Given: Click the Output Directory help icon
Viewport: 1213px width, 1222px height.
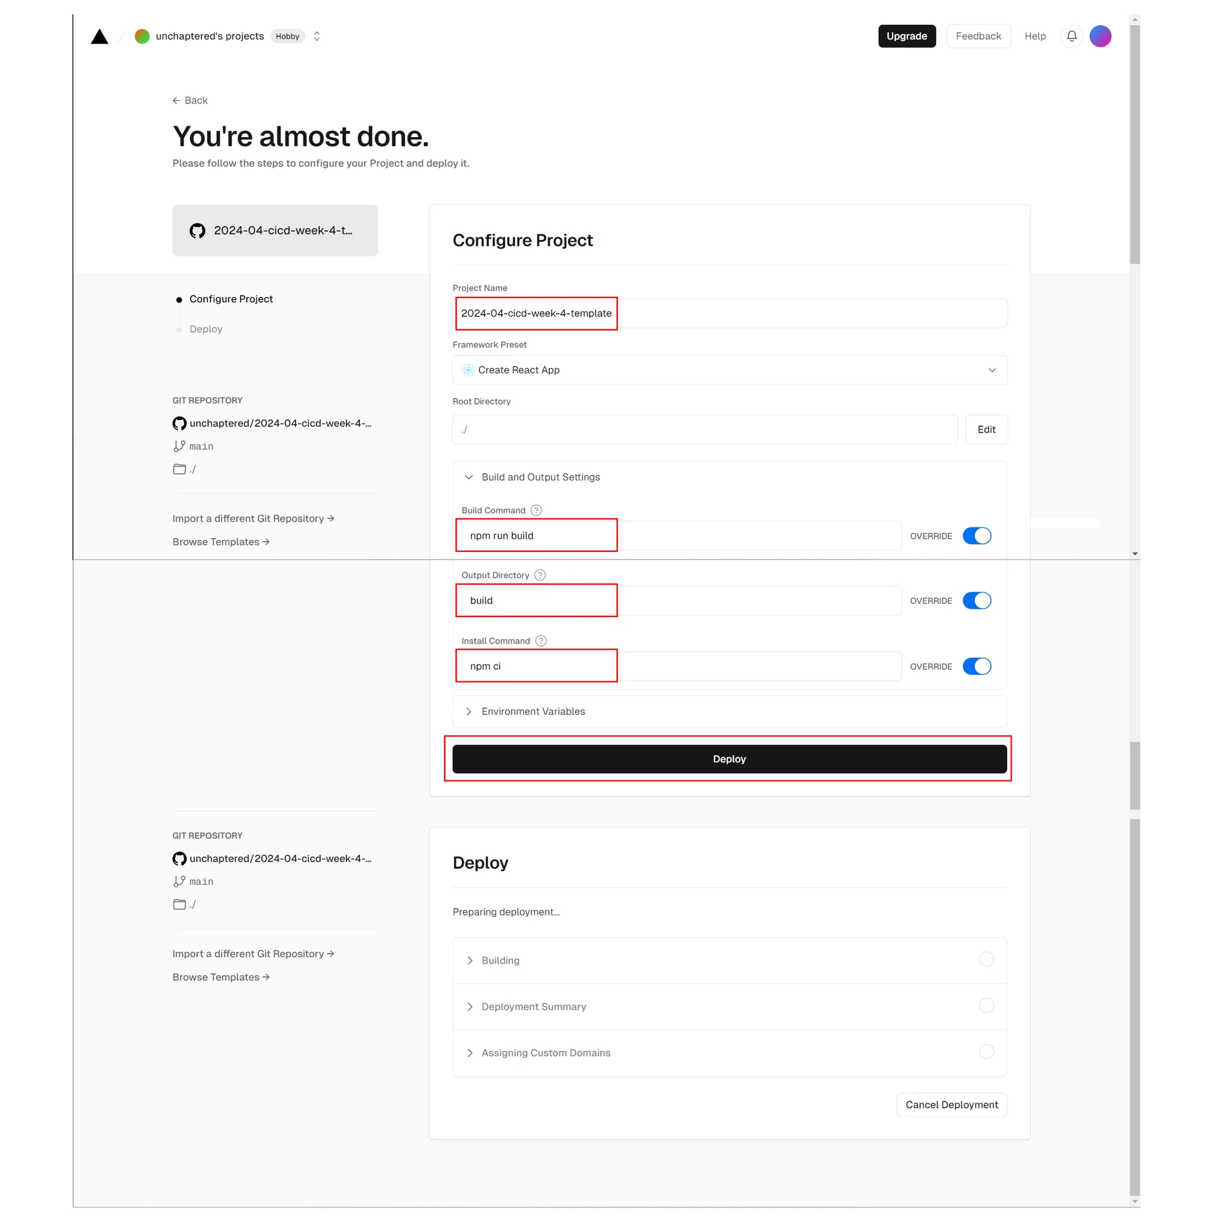Looking at the screenshot, I should point(540,575).
